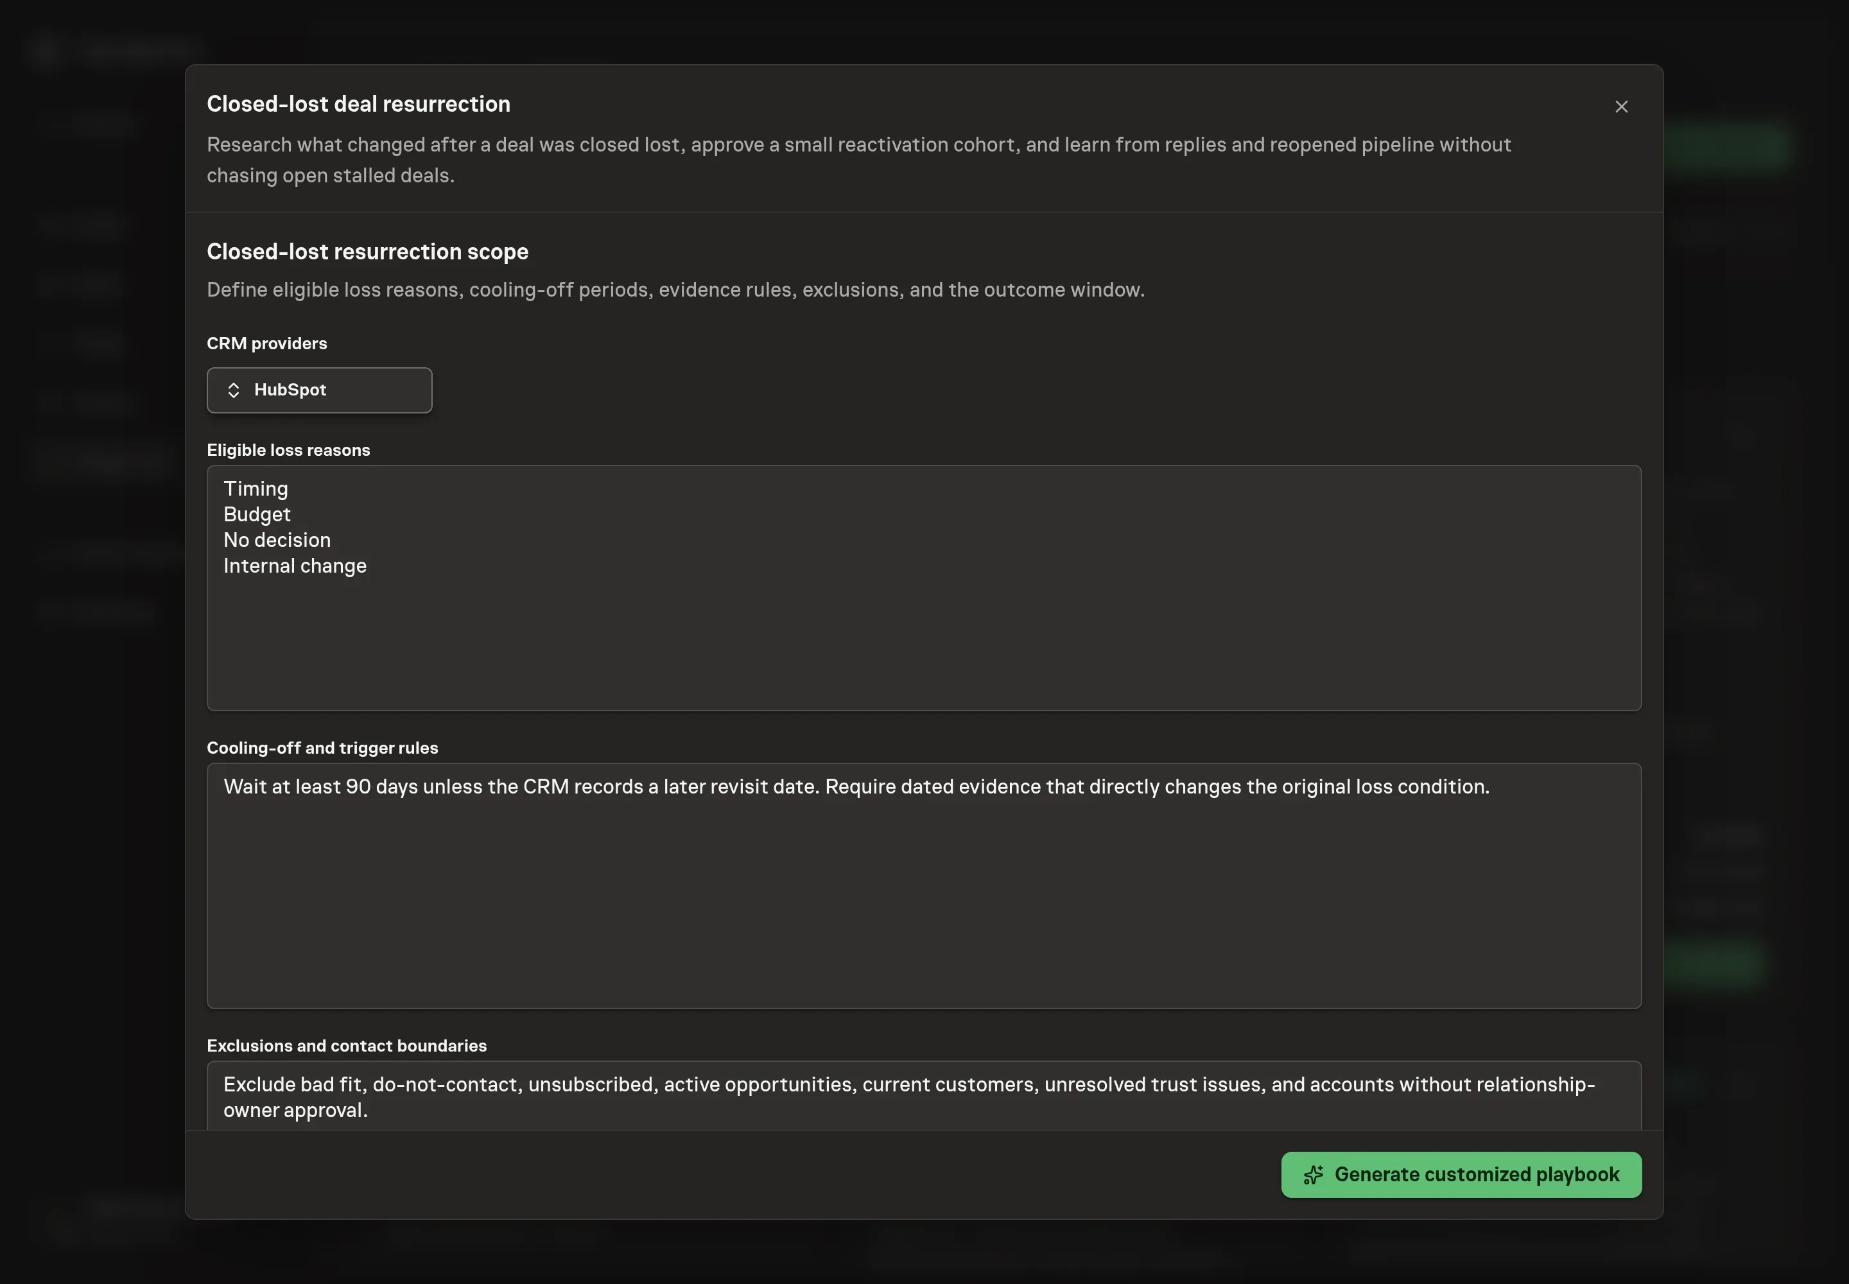Click the "Internal change" loss reason line
The image size is (1849, 1284).
pos(295,566)
